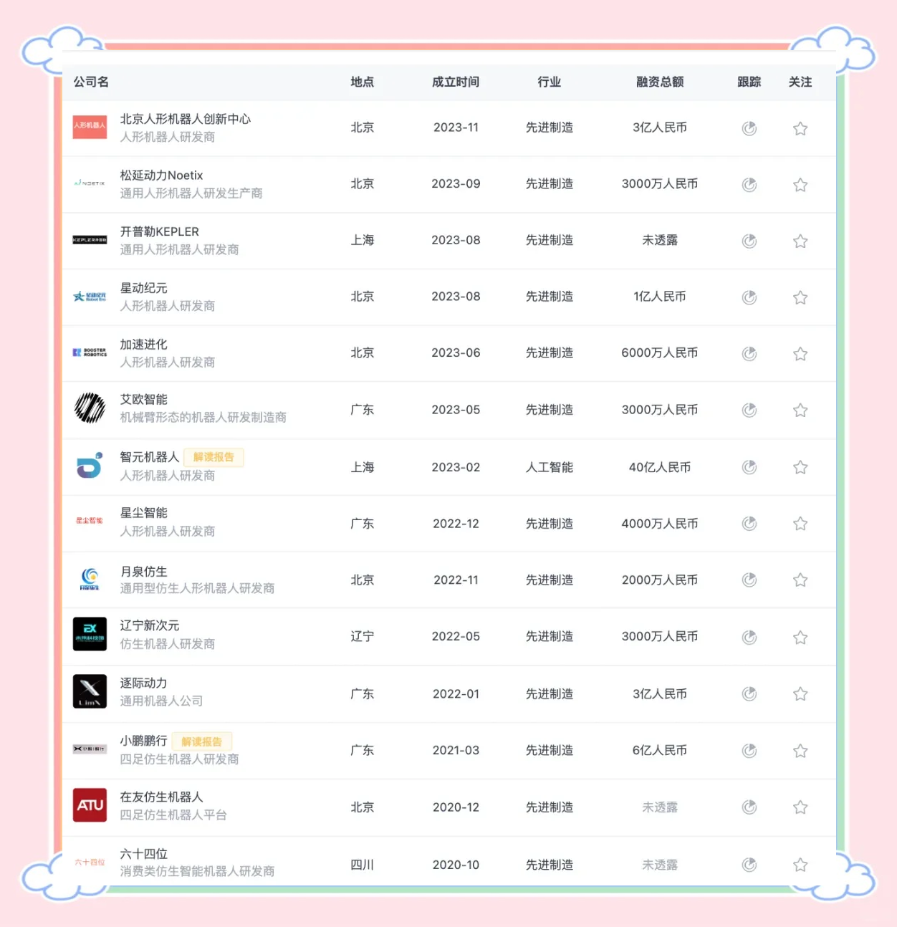Click the tracking icon for 星动纪元

click(x=749, y=297)
